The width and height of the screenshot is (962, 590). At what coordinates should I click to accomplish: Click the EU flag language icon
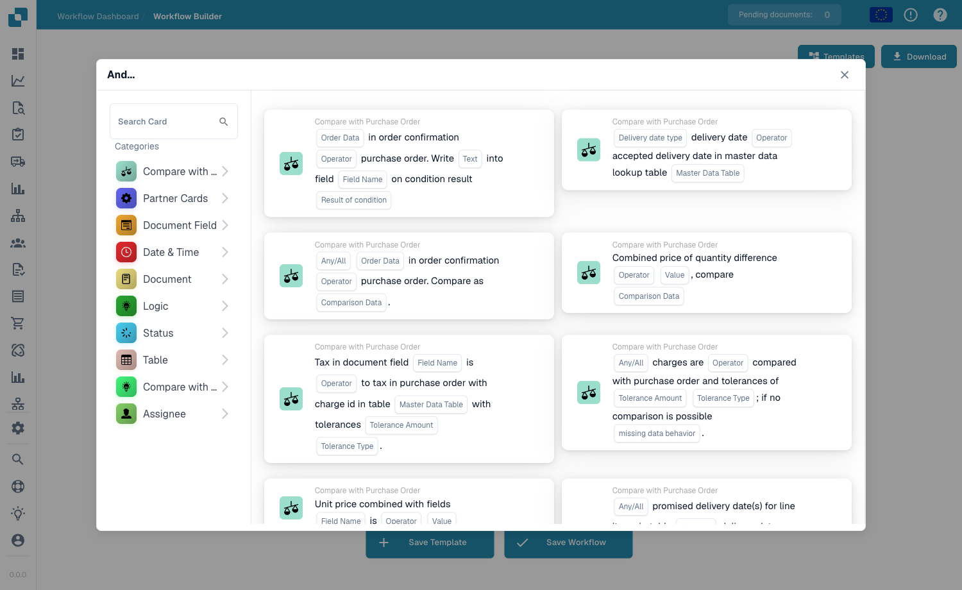(881, 15)
